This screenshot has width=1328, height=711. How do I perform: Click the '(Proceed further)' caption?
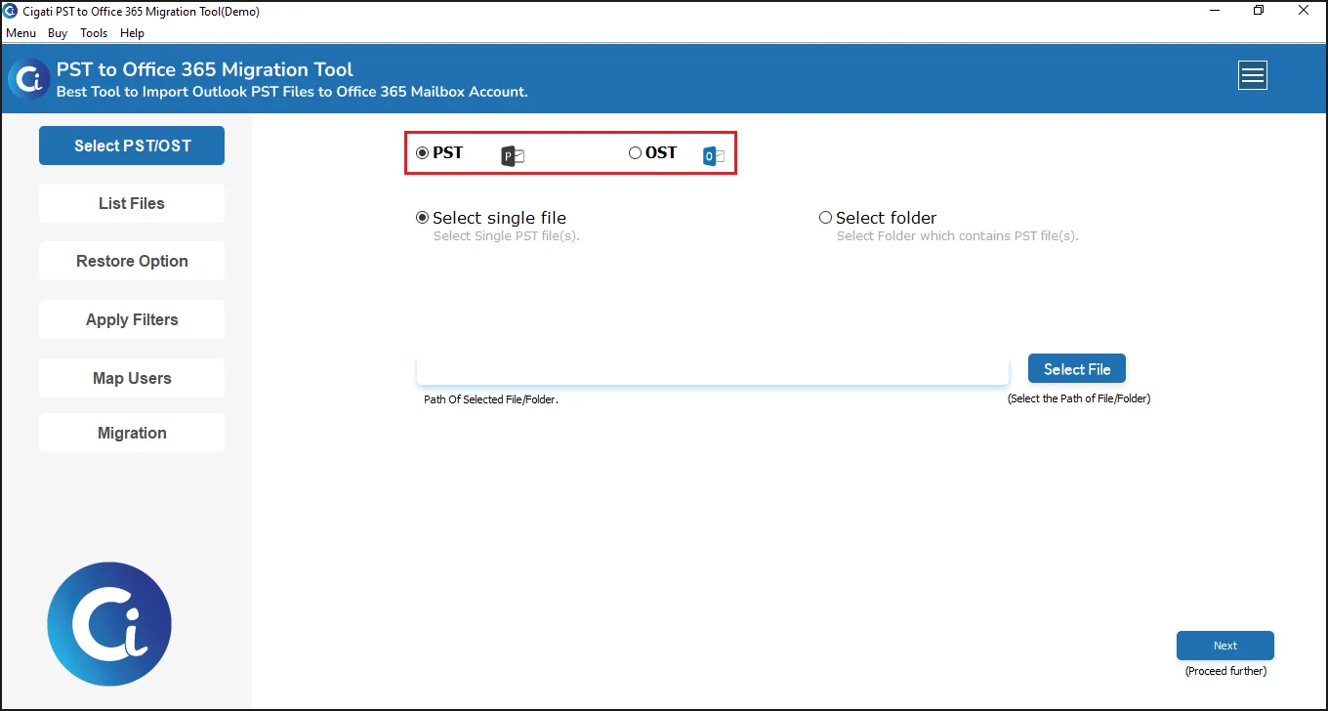pyautogui.click(x=1225, y=671)
